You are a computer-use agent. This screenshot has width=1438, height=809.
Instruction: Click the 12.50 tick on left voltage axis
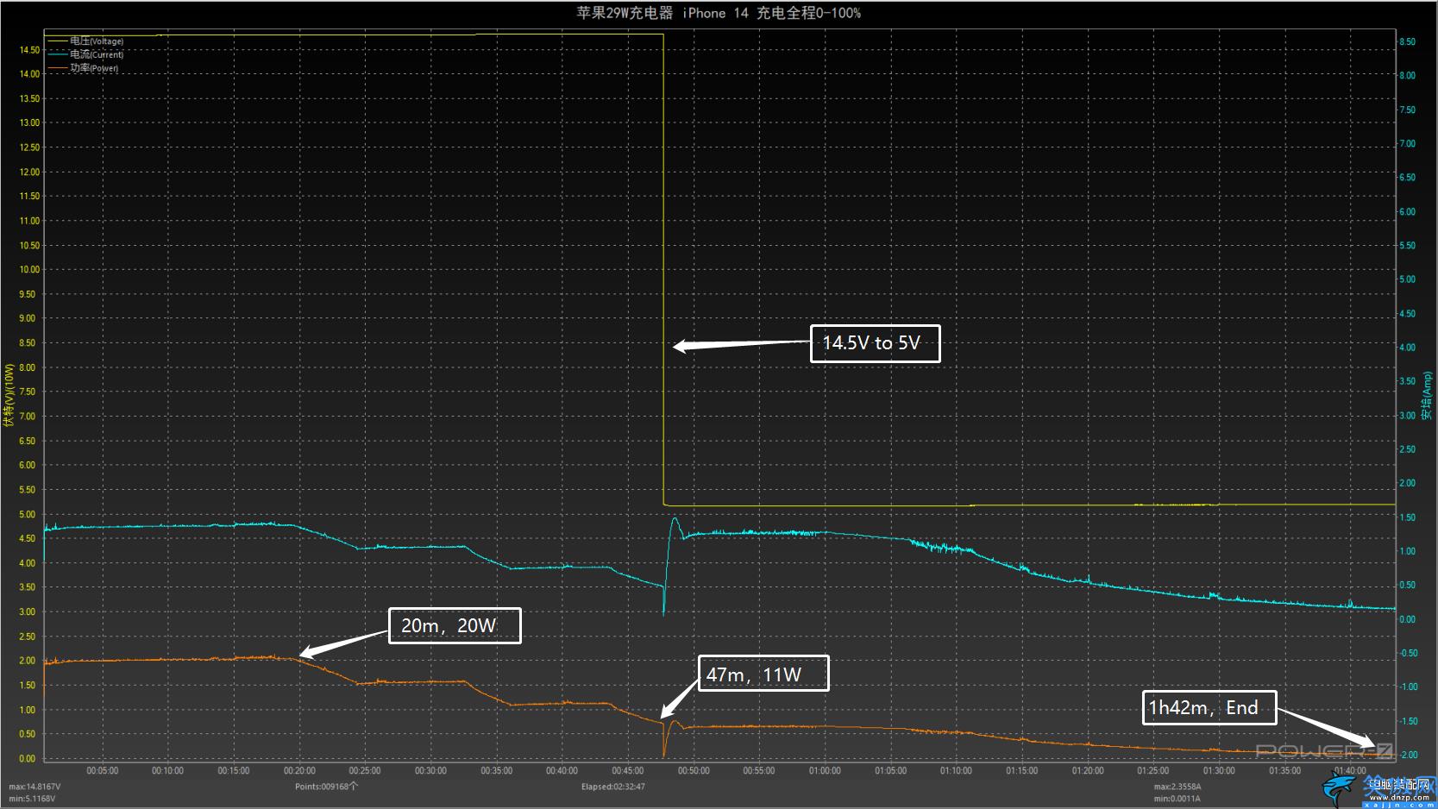pyautogui.click(x=29, y=147)
